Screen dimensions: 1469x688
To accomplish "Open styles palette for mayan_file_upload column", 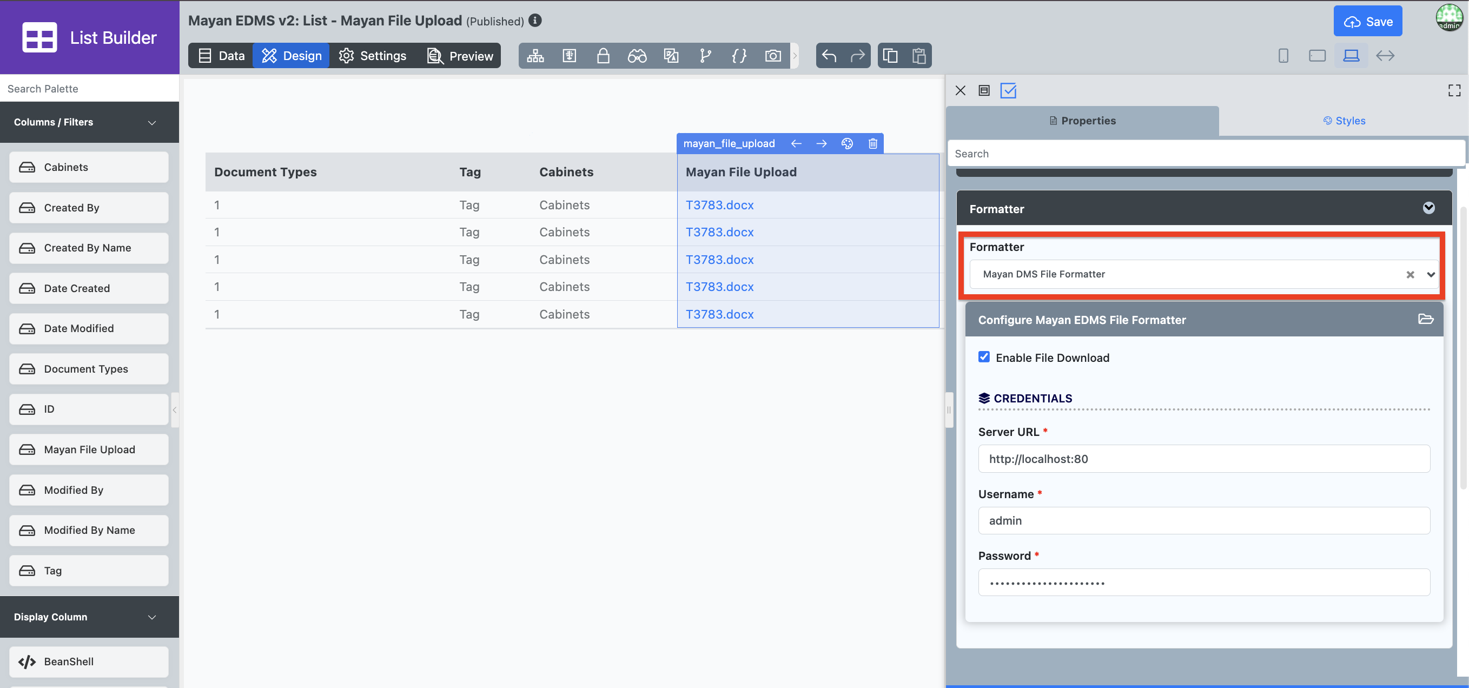I will click(848, 144).
